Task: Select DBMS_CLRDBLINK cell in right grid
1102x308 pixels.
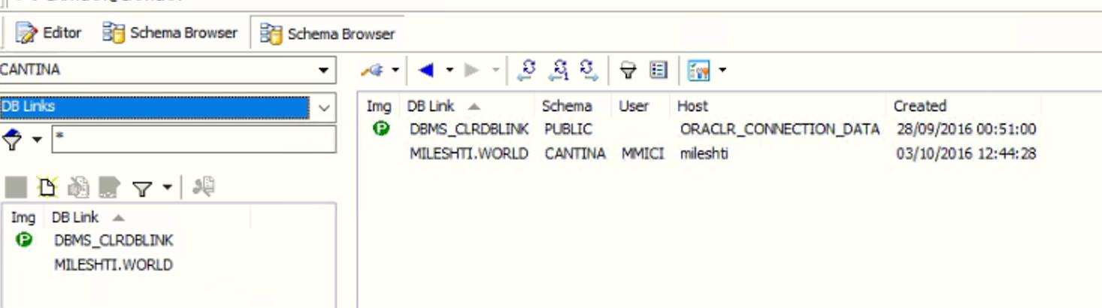Action: click(469, 129)
